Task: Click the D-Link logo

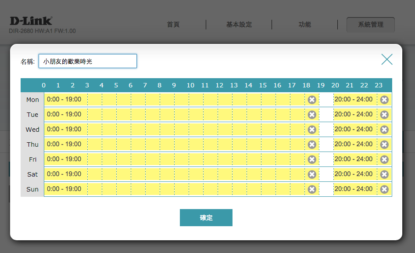Action: 31,21
